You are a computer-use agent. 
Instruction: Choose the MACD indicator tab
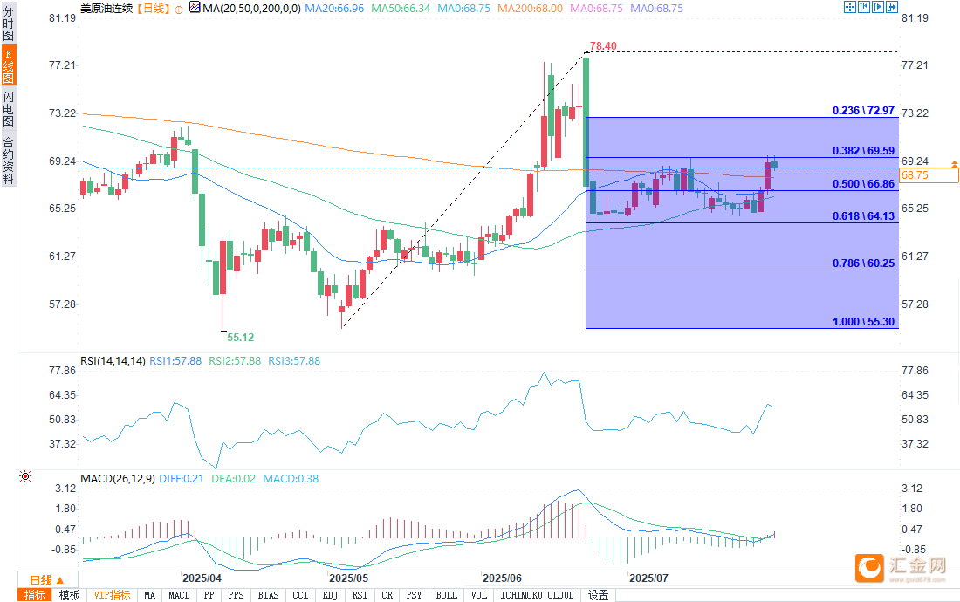pyautogui.click(x=180, y=595)
